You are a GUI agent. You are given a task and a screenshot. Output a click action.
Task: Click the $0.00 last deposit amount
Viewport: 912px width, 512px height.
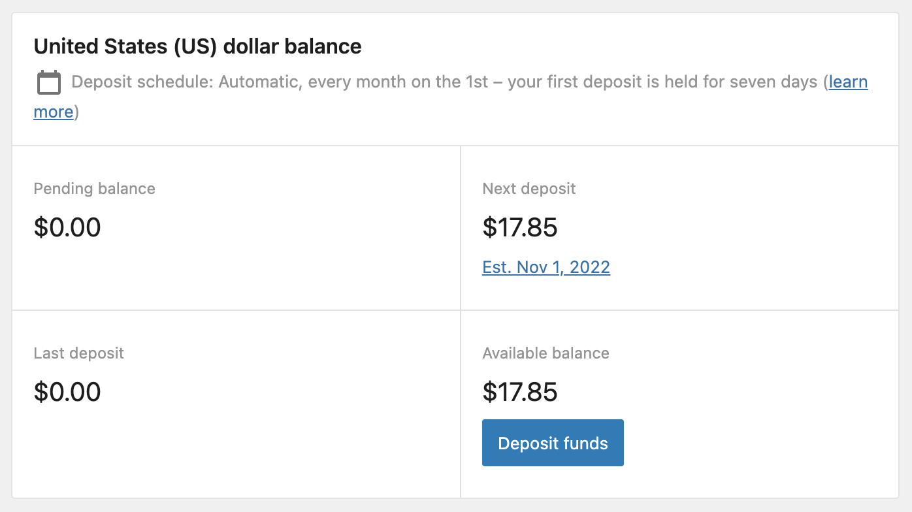(67, 392)
